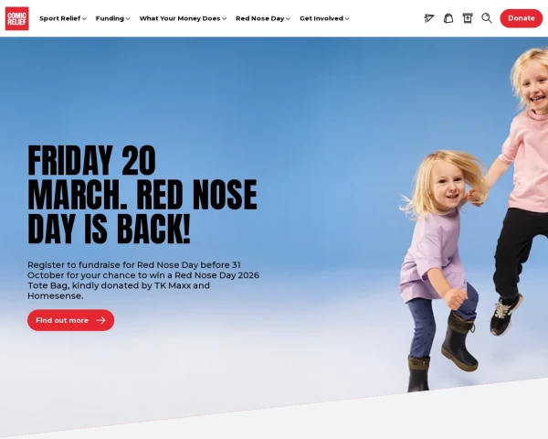Expand the Get Involved chevron

(347, 19)
